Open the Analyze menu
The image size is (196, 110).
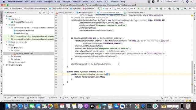click(66, 2)
